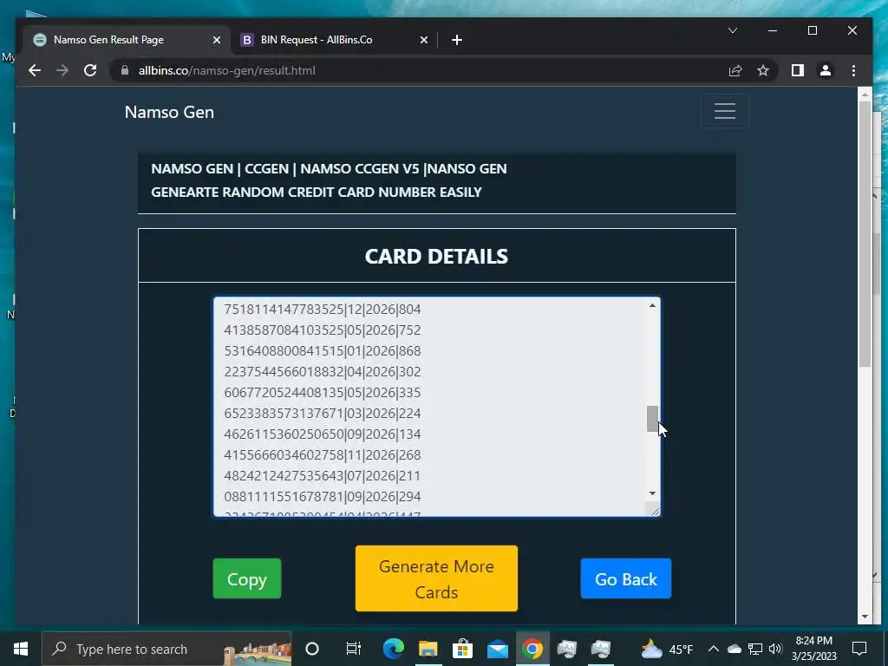Open the tab search dropdown chevron

pyautogui.click(x=732, y=30)
